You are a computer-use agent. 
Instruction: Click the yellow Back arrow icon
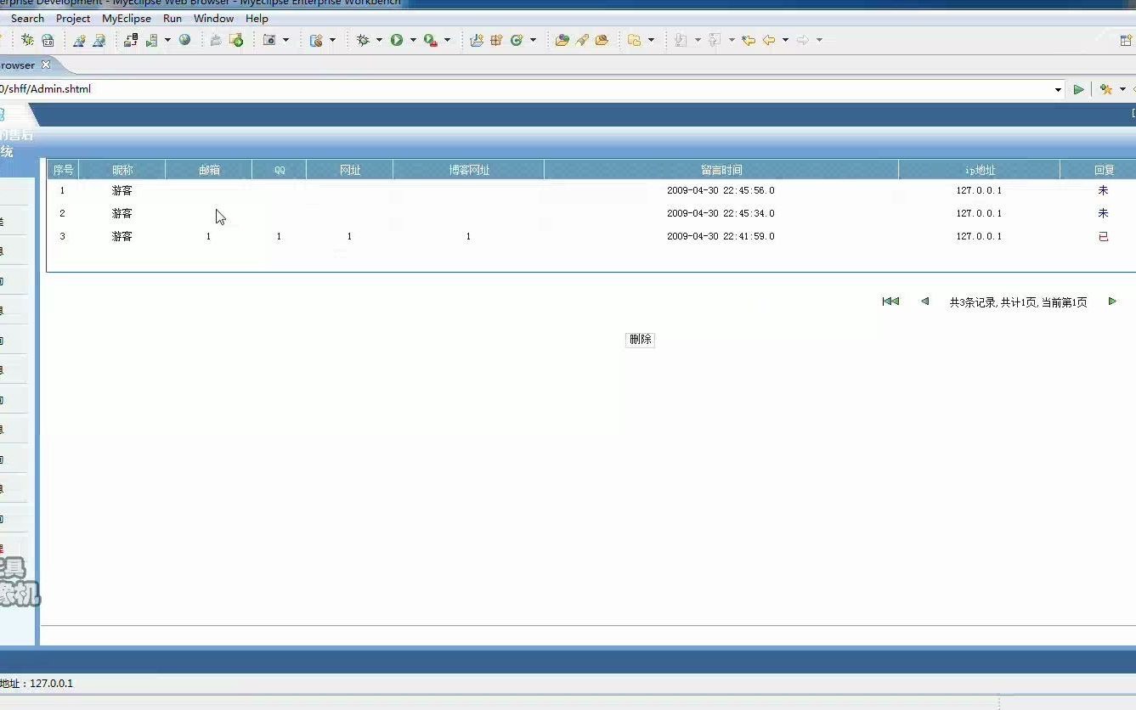[769, 40]
